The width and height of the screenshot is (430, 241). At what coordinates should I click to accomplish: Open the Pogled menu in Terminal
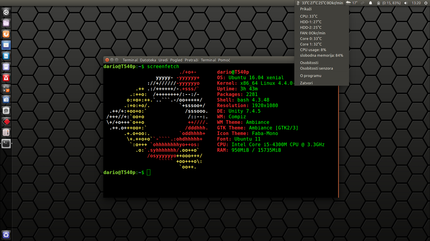[176, 60]
